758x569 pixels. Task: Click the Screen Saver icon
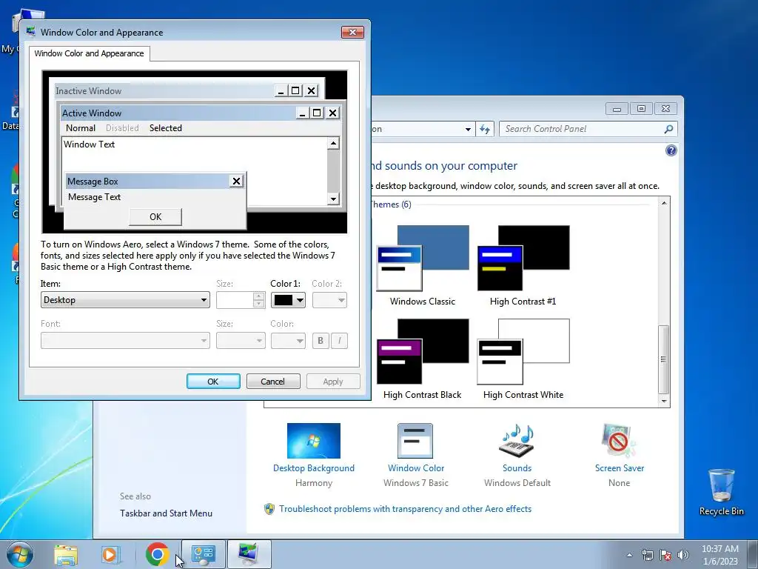click(x=619, y=441)
